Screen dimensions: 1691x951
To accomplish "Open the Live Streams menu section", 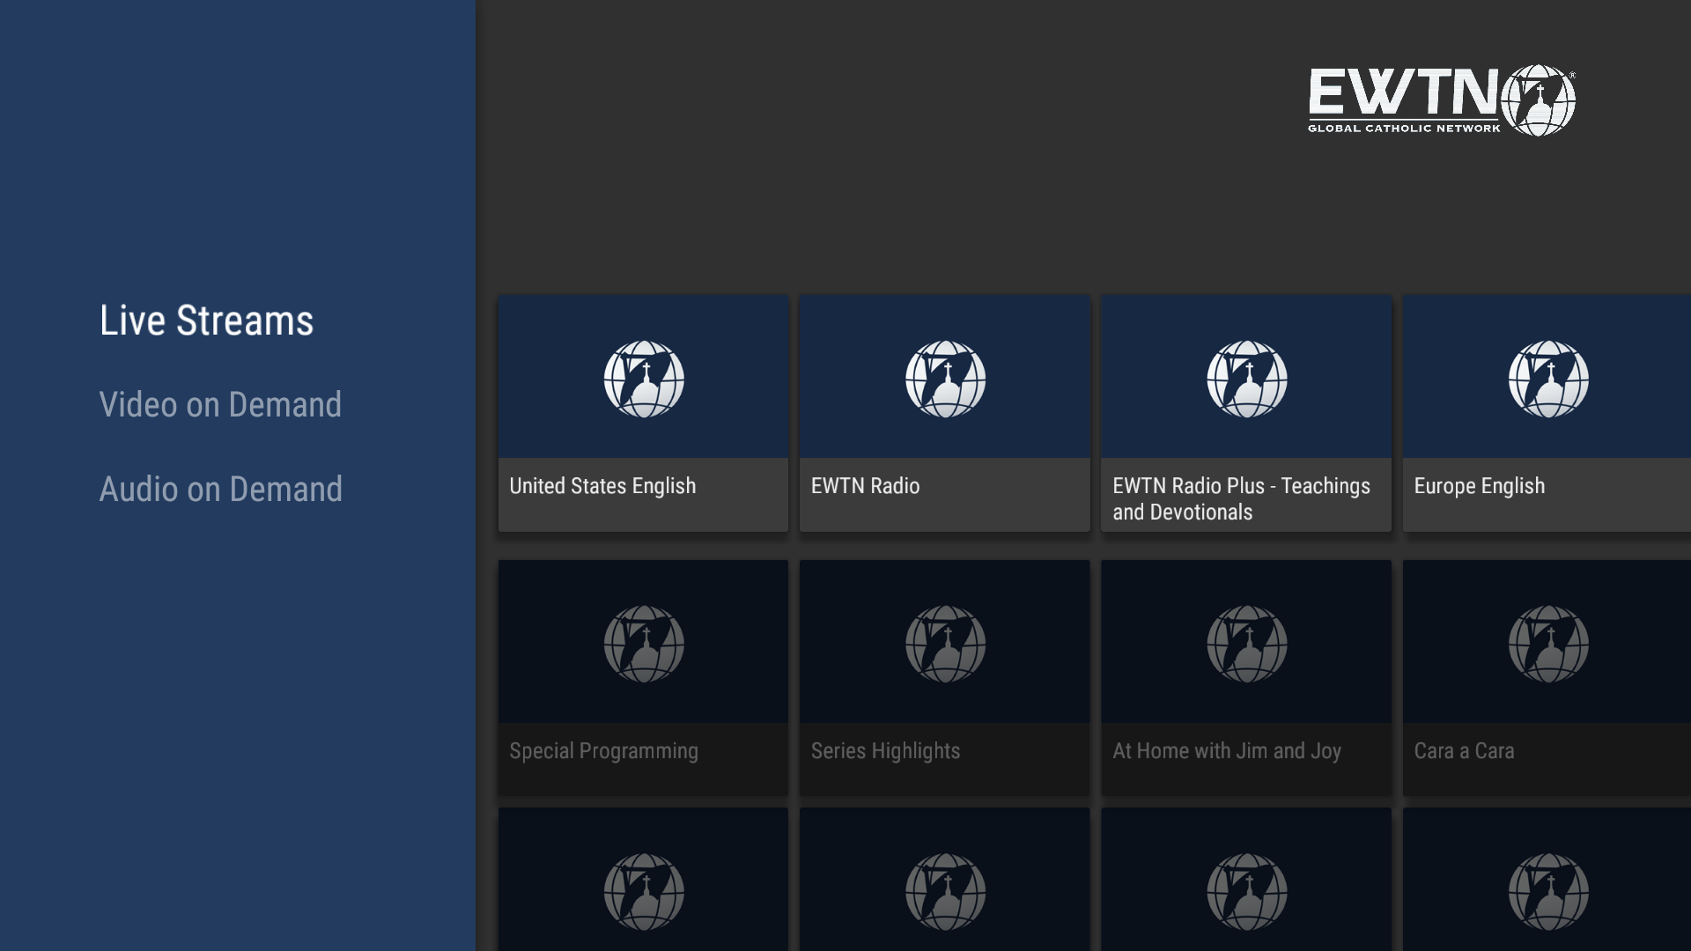I will pos(206,321).
